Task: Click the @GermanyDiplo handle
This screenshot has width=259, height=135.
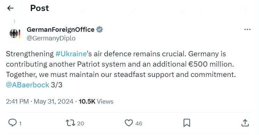Action: coord(51,38)
